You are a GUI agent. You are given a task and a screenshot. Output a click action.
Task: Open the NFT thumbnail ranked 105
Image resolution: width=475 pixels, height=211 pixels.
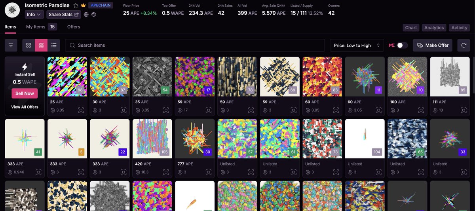pyautogui.click(x=152, y=139)
